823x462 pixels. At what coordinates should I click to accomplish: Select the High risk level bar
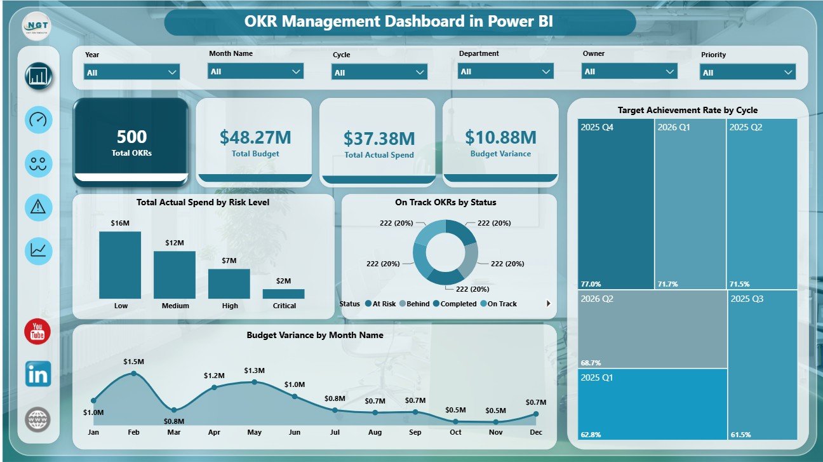click(229, 283)
